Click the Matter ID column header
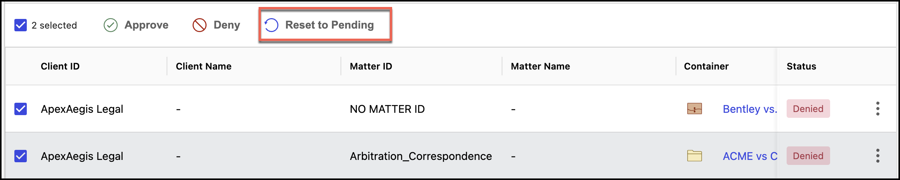This screenshot has height=180, width=900. click(371, 66)
